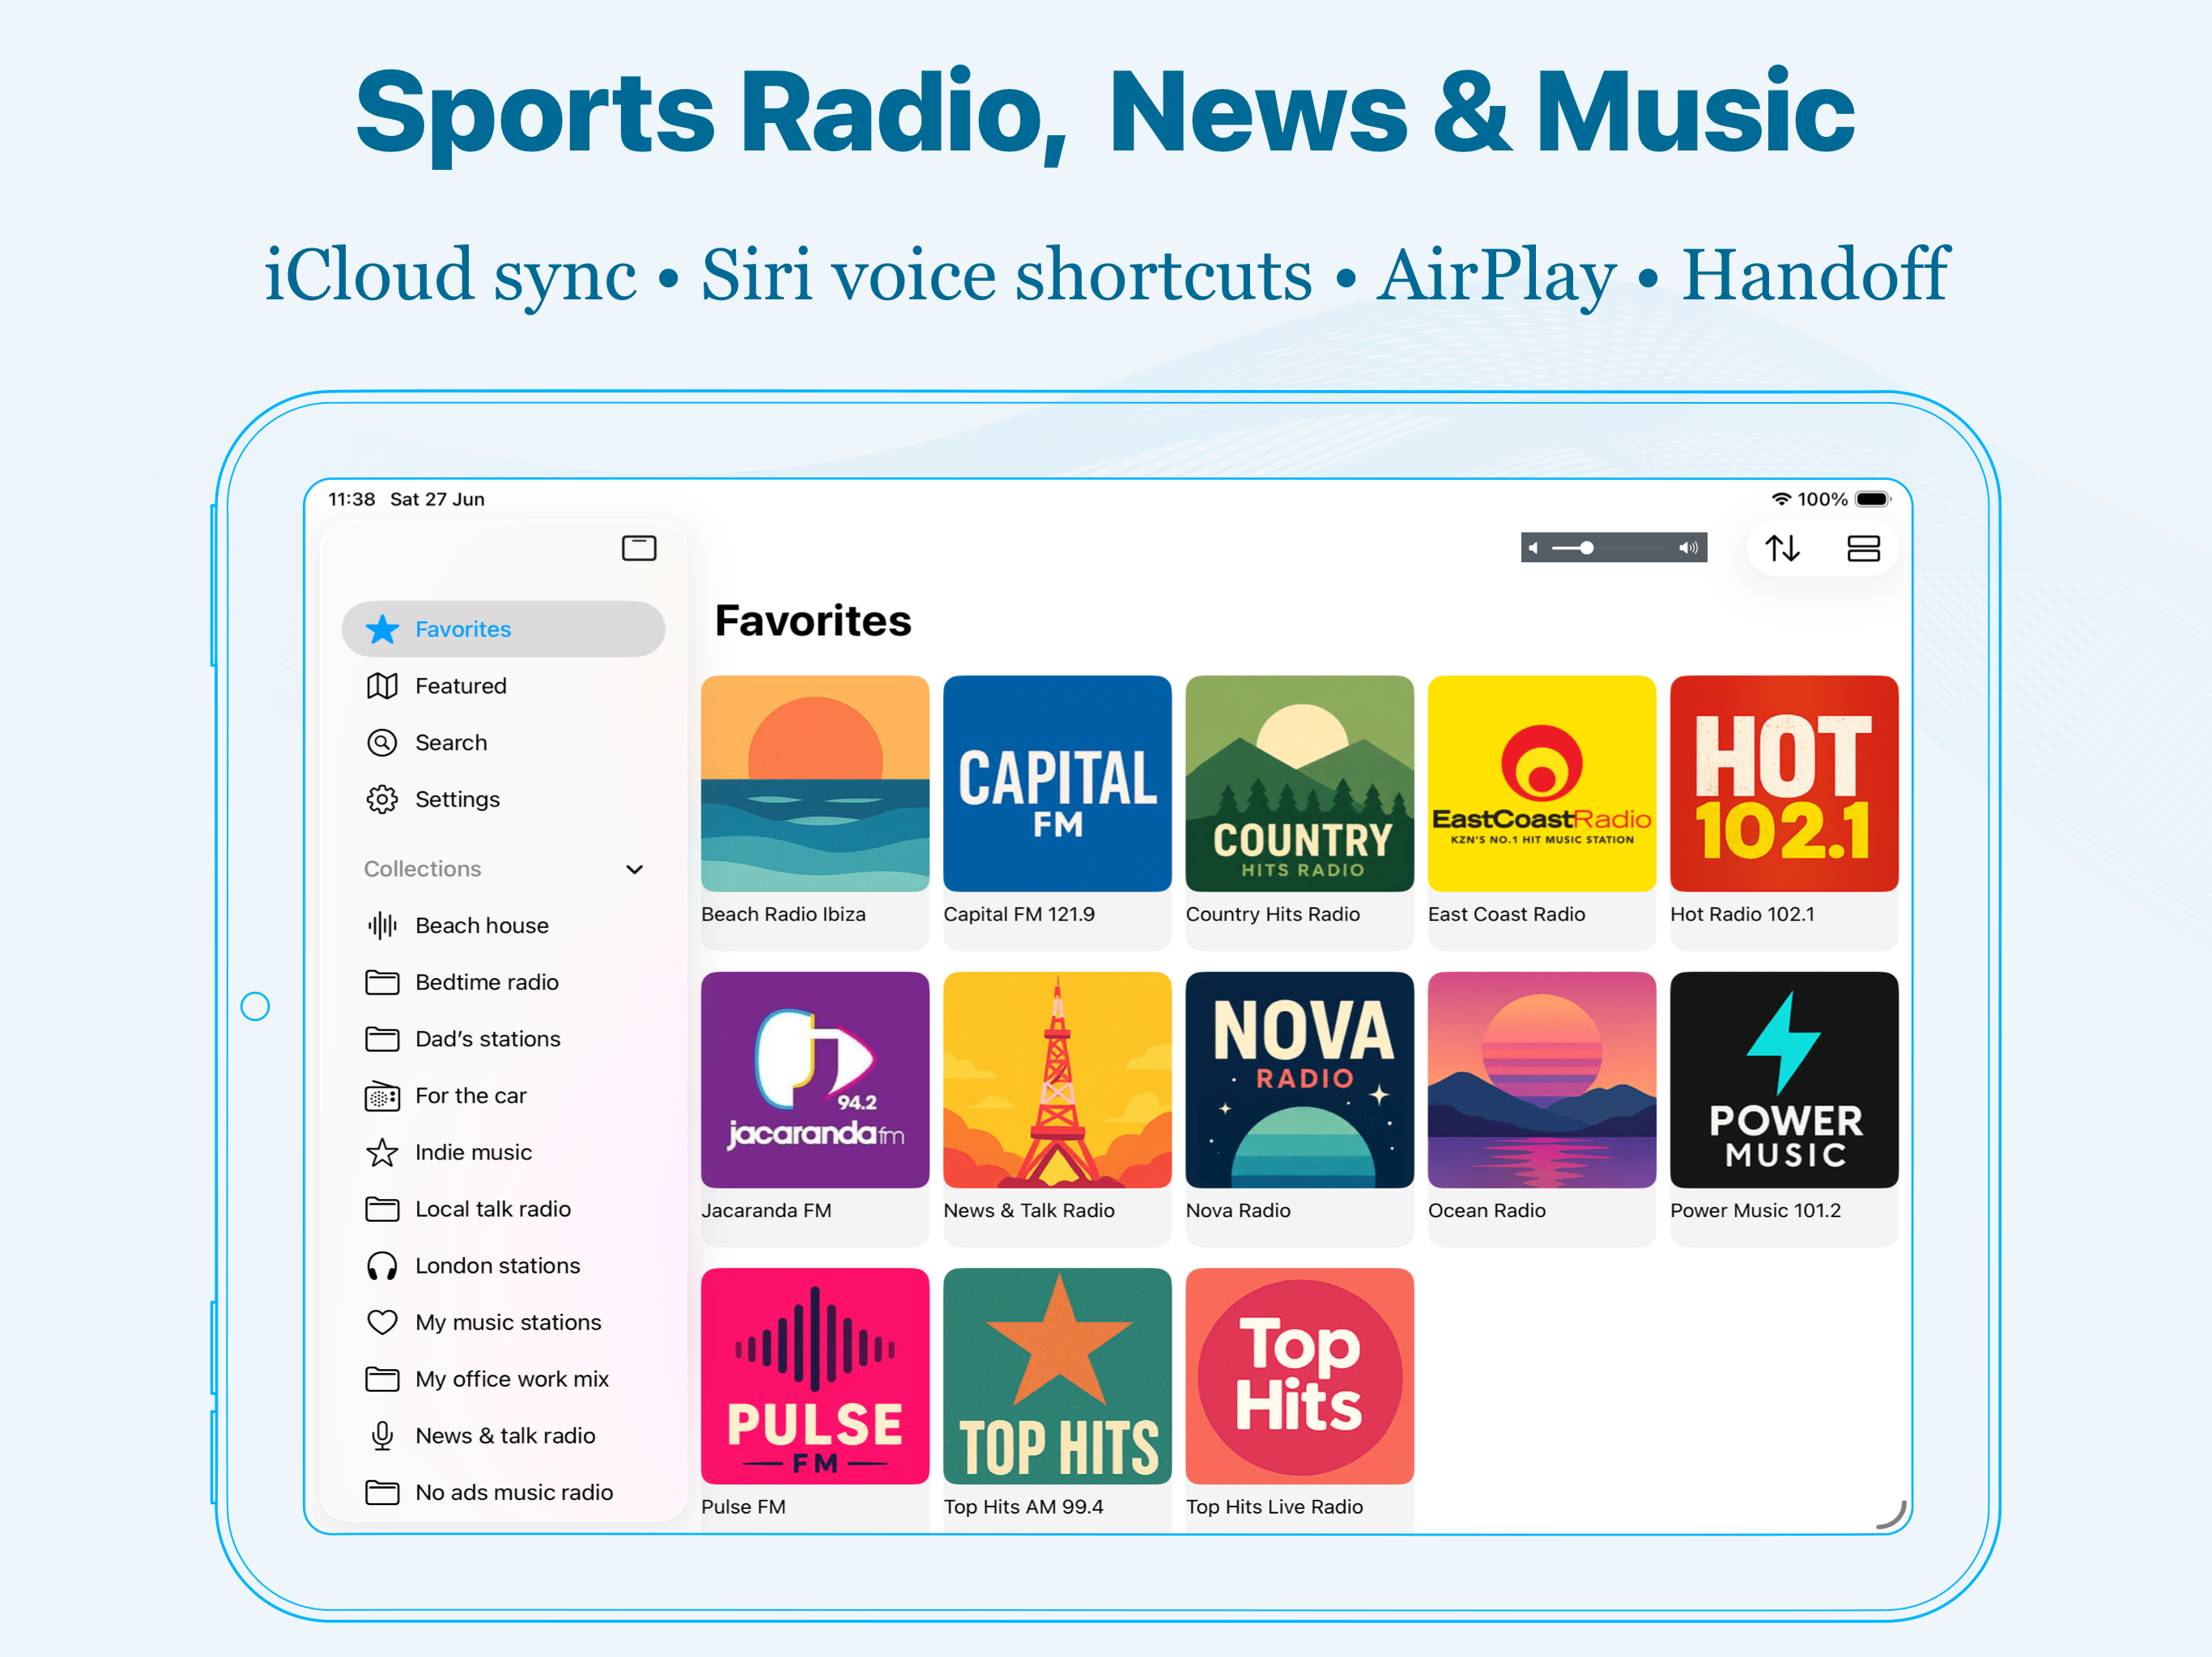Play the Top Hits Live Radio artwork

(x=1299, y=1376)
